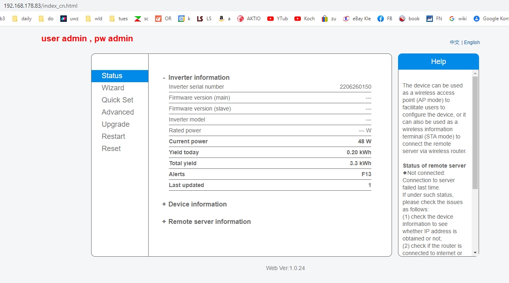Collapse the Inverter information section
This screenshot has height=283, width=509.
pyautogui.click(x=196, y=77)
